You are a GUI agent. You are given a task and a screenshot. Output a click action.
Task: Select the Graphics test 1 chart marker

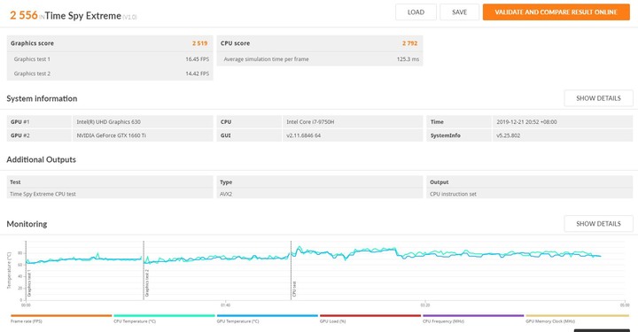click(29, 282)
